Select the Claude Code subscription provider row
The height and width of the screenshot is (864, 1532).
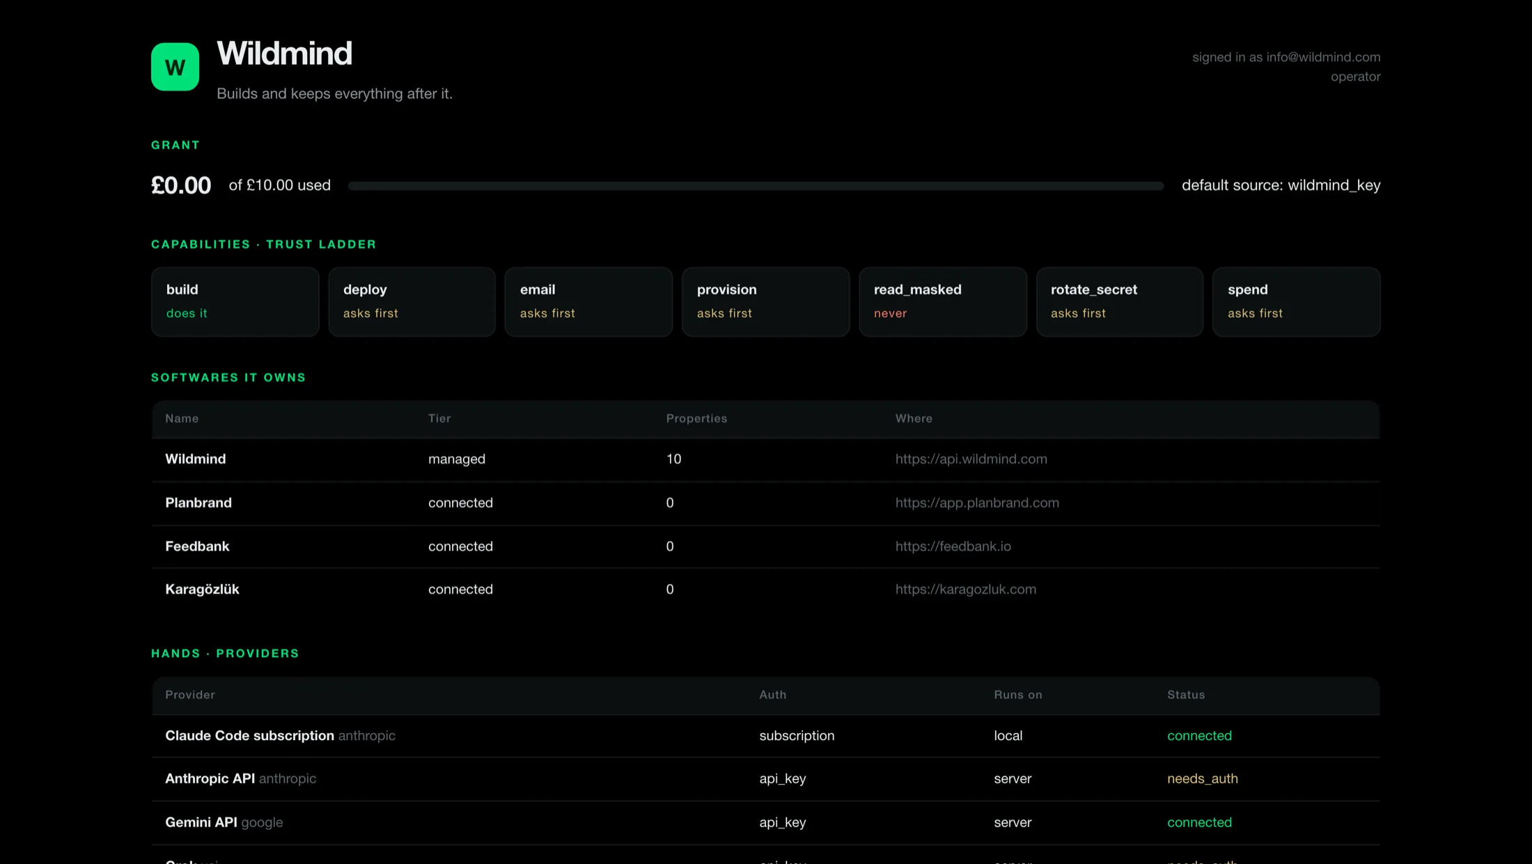(766, 736)
